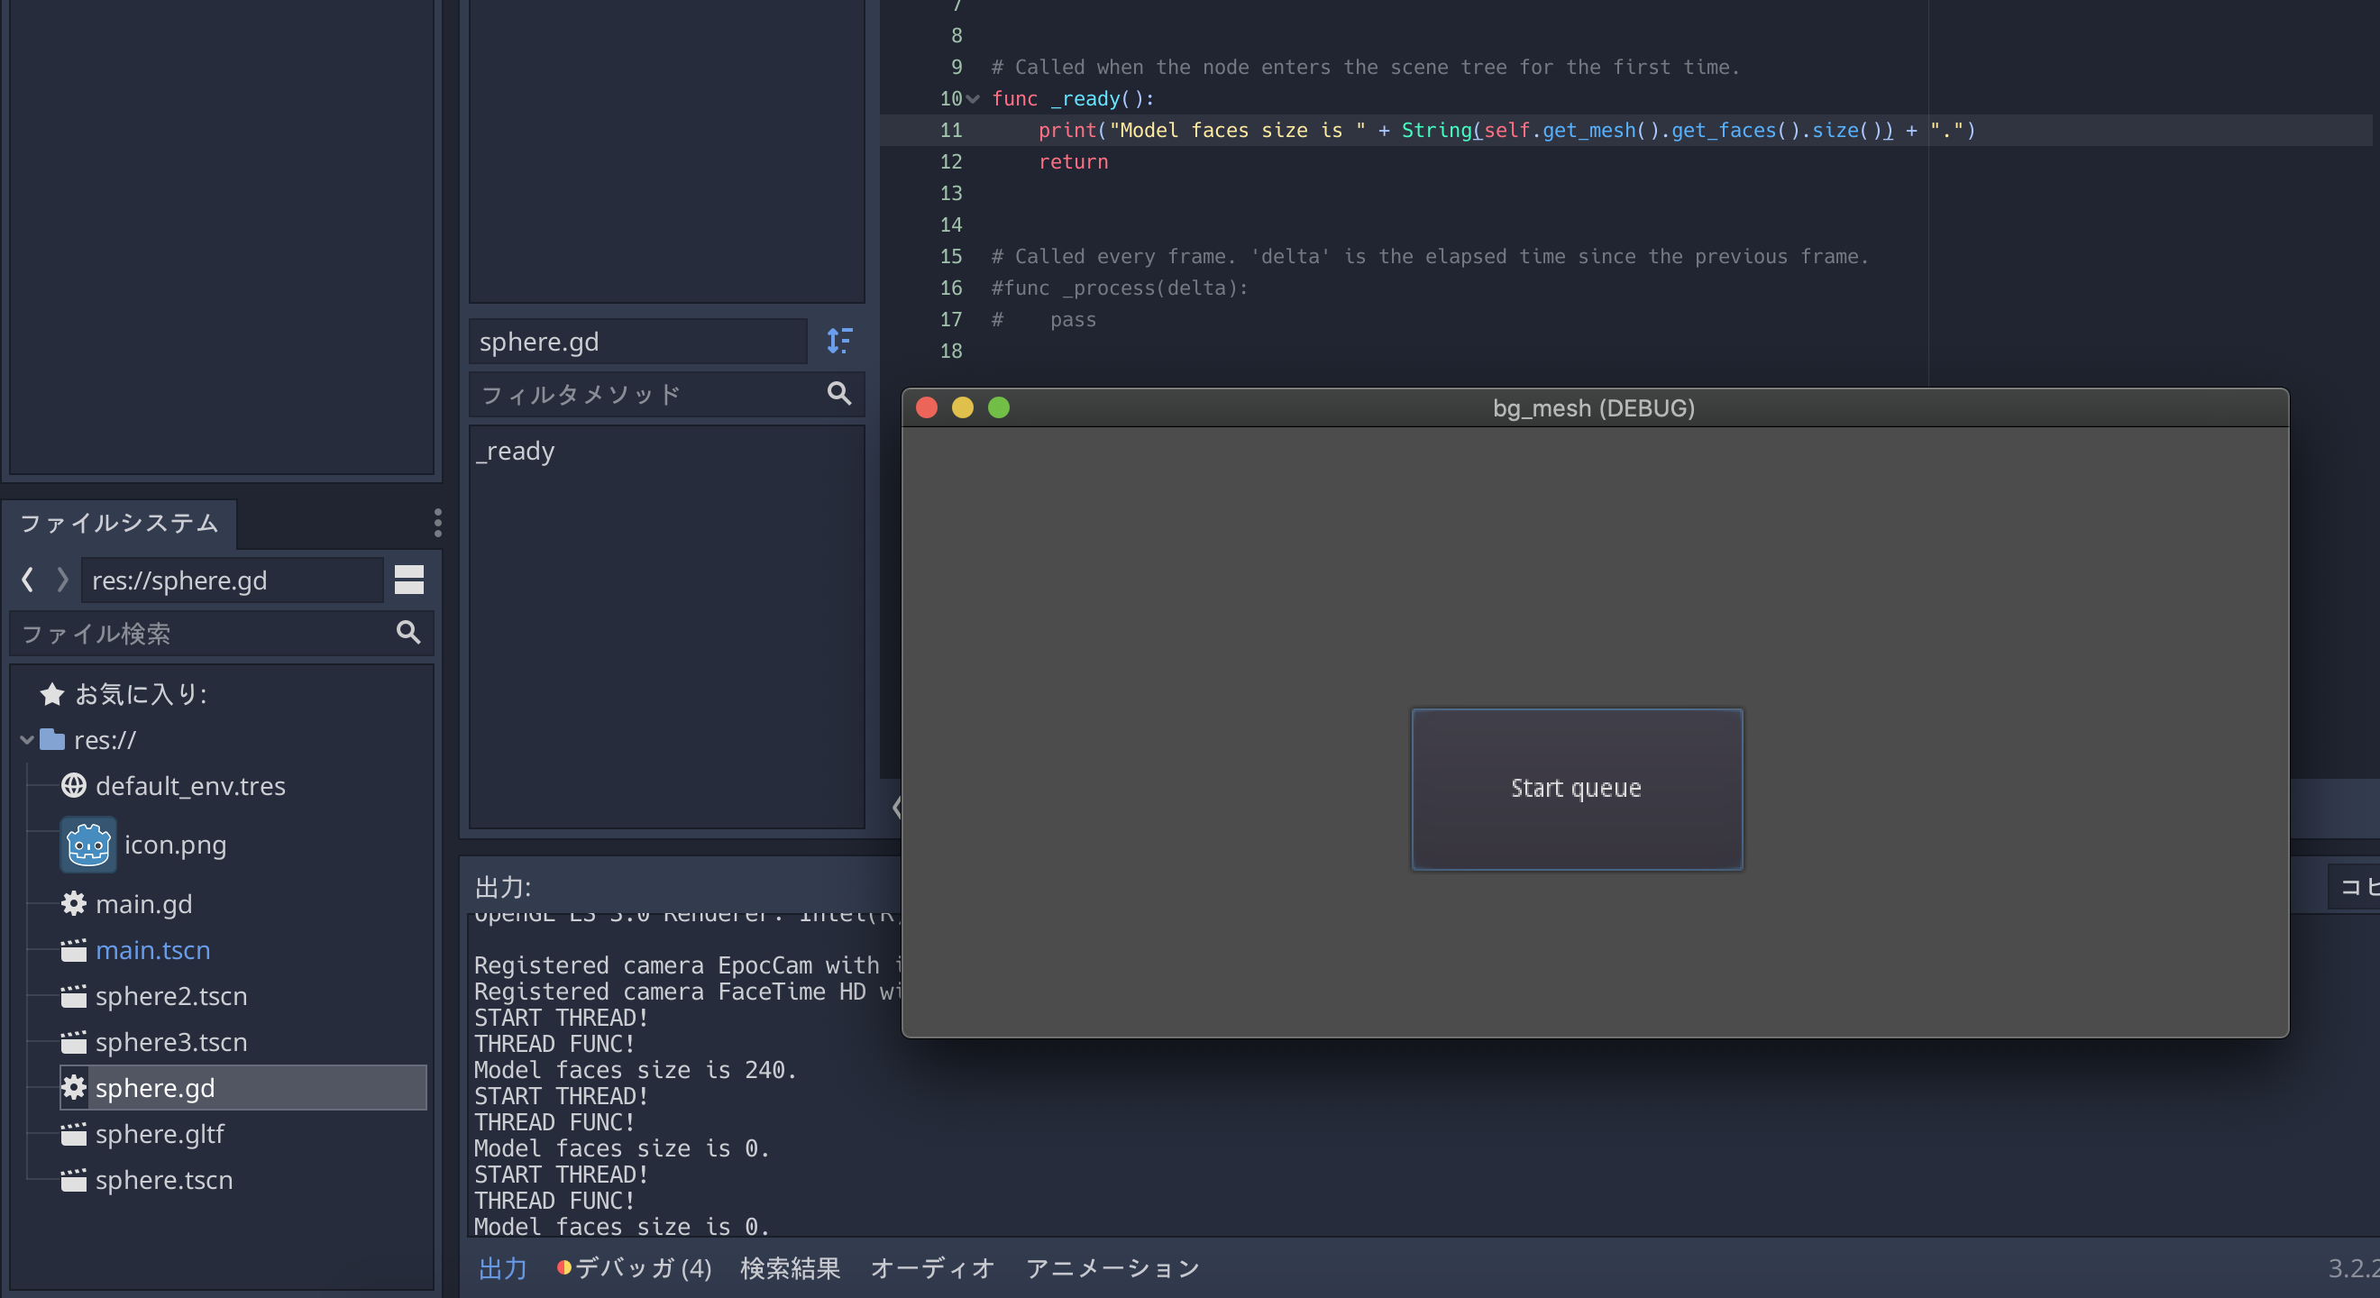Collapse the res:// root folder
The width and height of the screenshot is (2380, 1298).
(27, 740)
